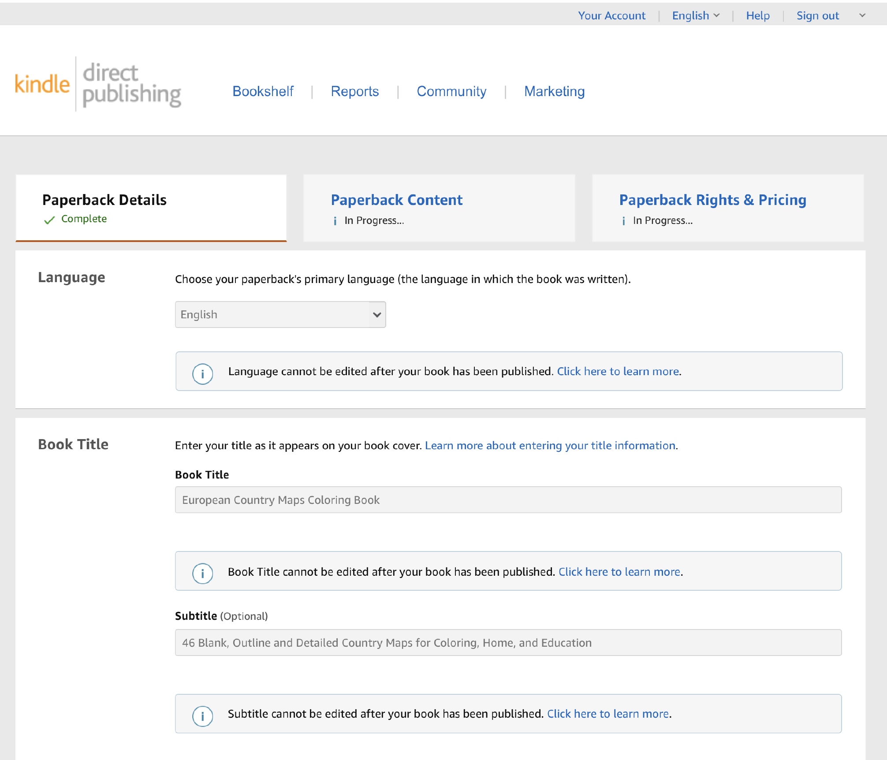Click the info icon in Subtitle notice
This screenshot has height=760, width=887.
tap(202, 716)
